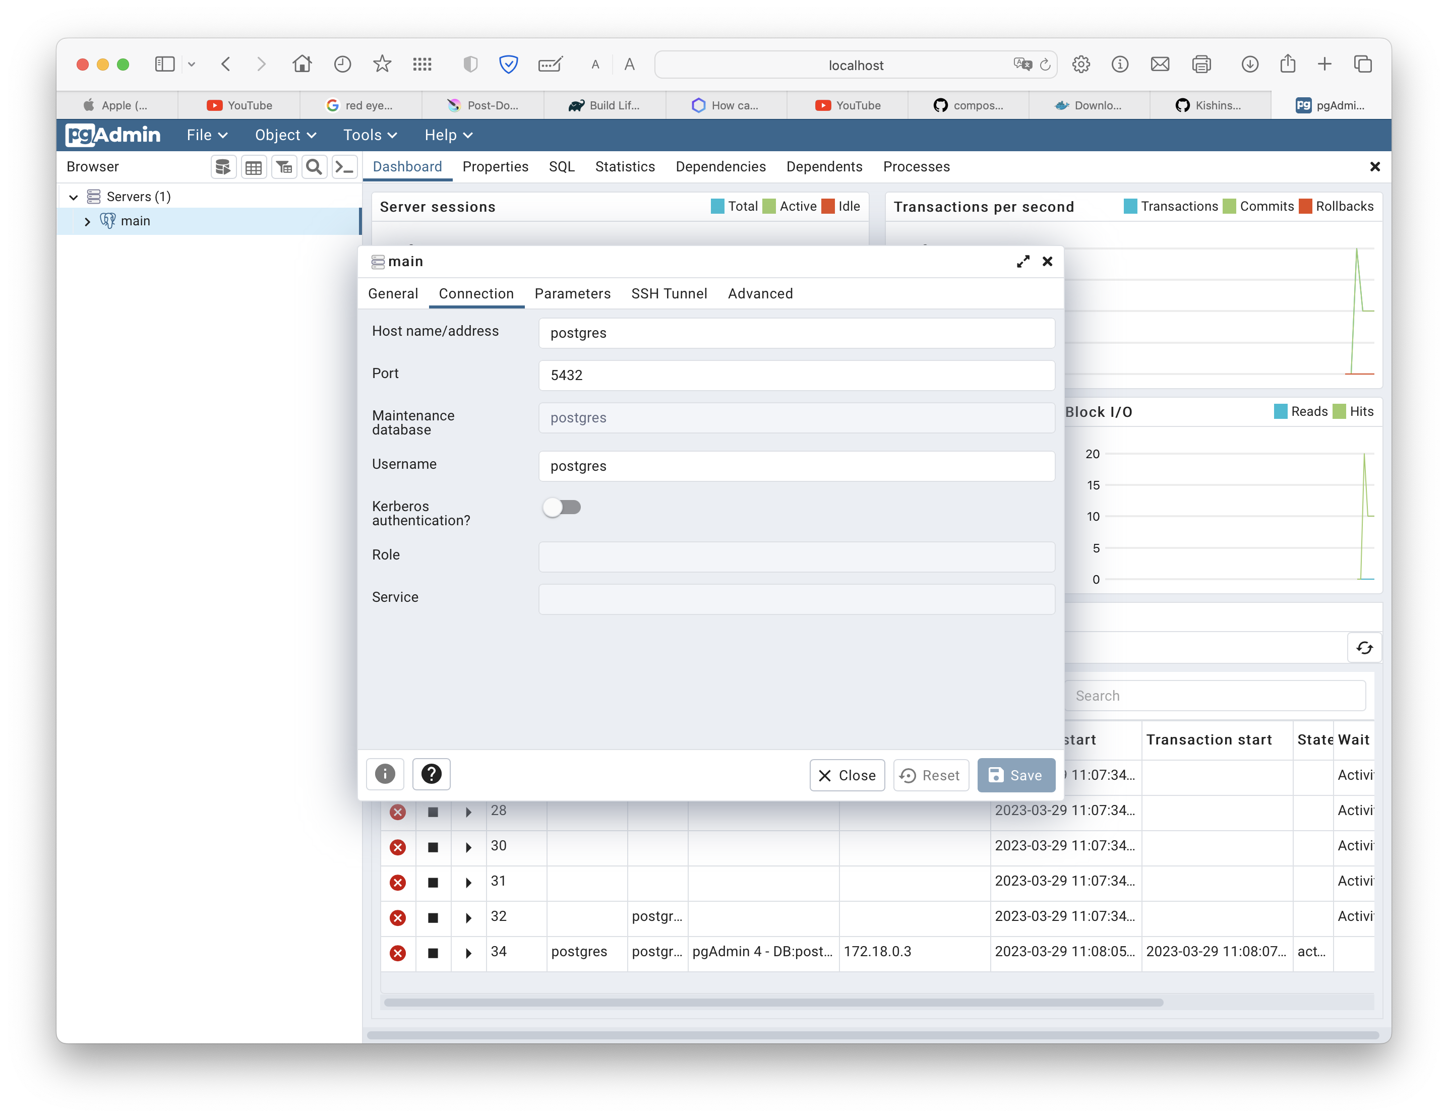Click the info icon in the dialog footer
The width and height of the screenshot is (1448, 1118).
point(385,774)
